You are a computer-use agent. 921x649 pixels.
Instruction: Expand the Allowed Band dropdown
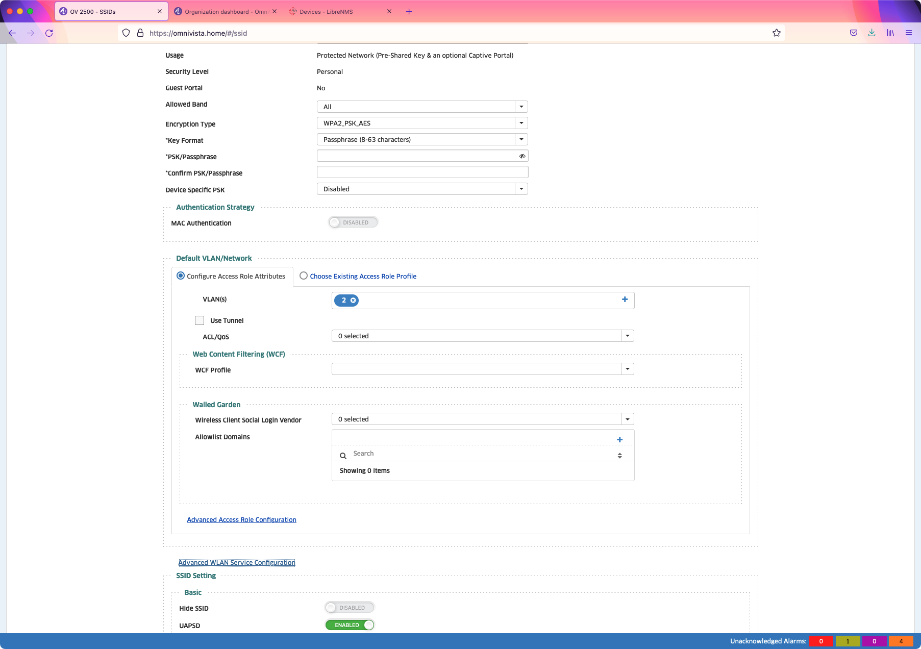click(x=521, y=107)
